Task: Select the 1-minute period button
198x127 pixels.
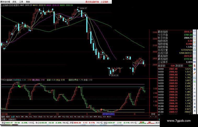Action: tap(195, 85)
